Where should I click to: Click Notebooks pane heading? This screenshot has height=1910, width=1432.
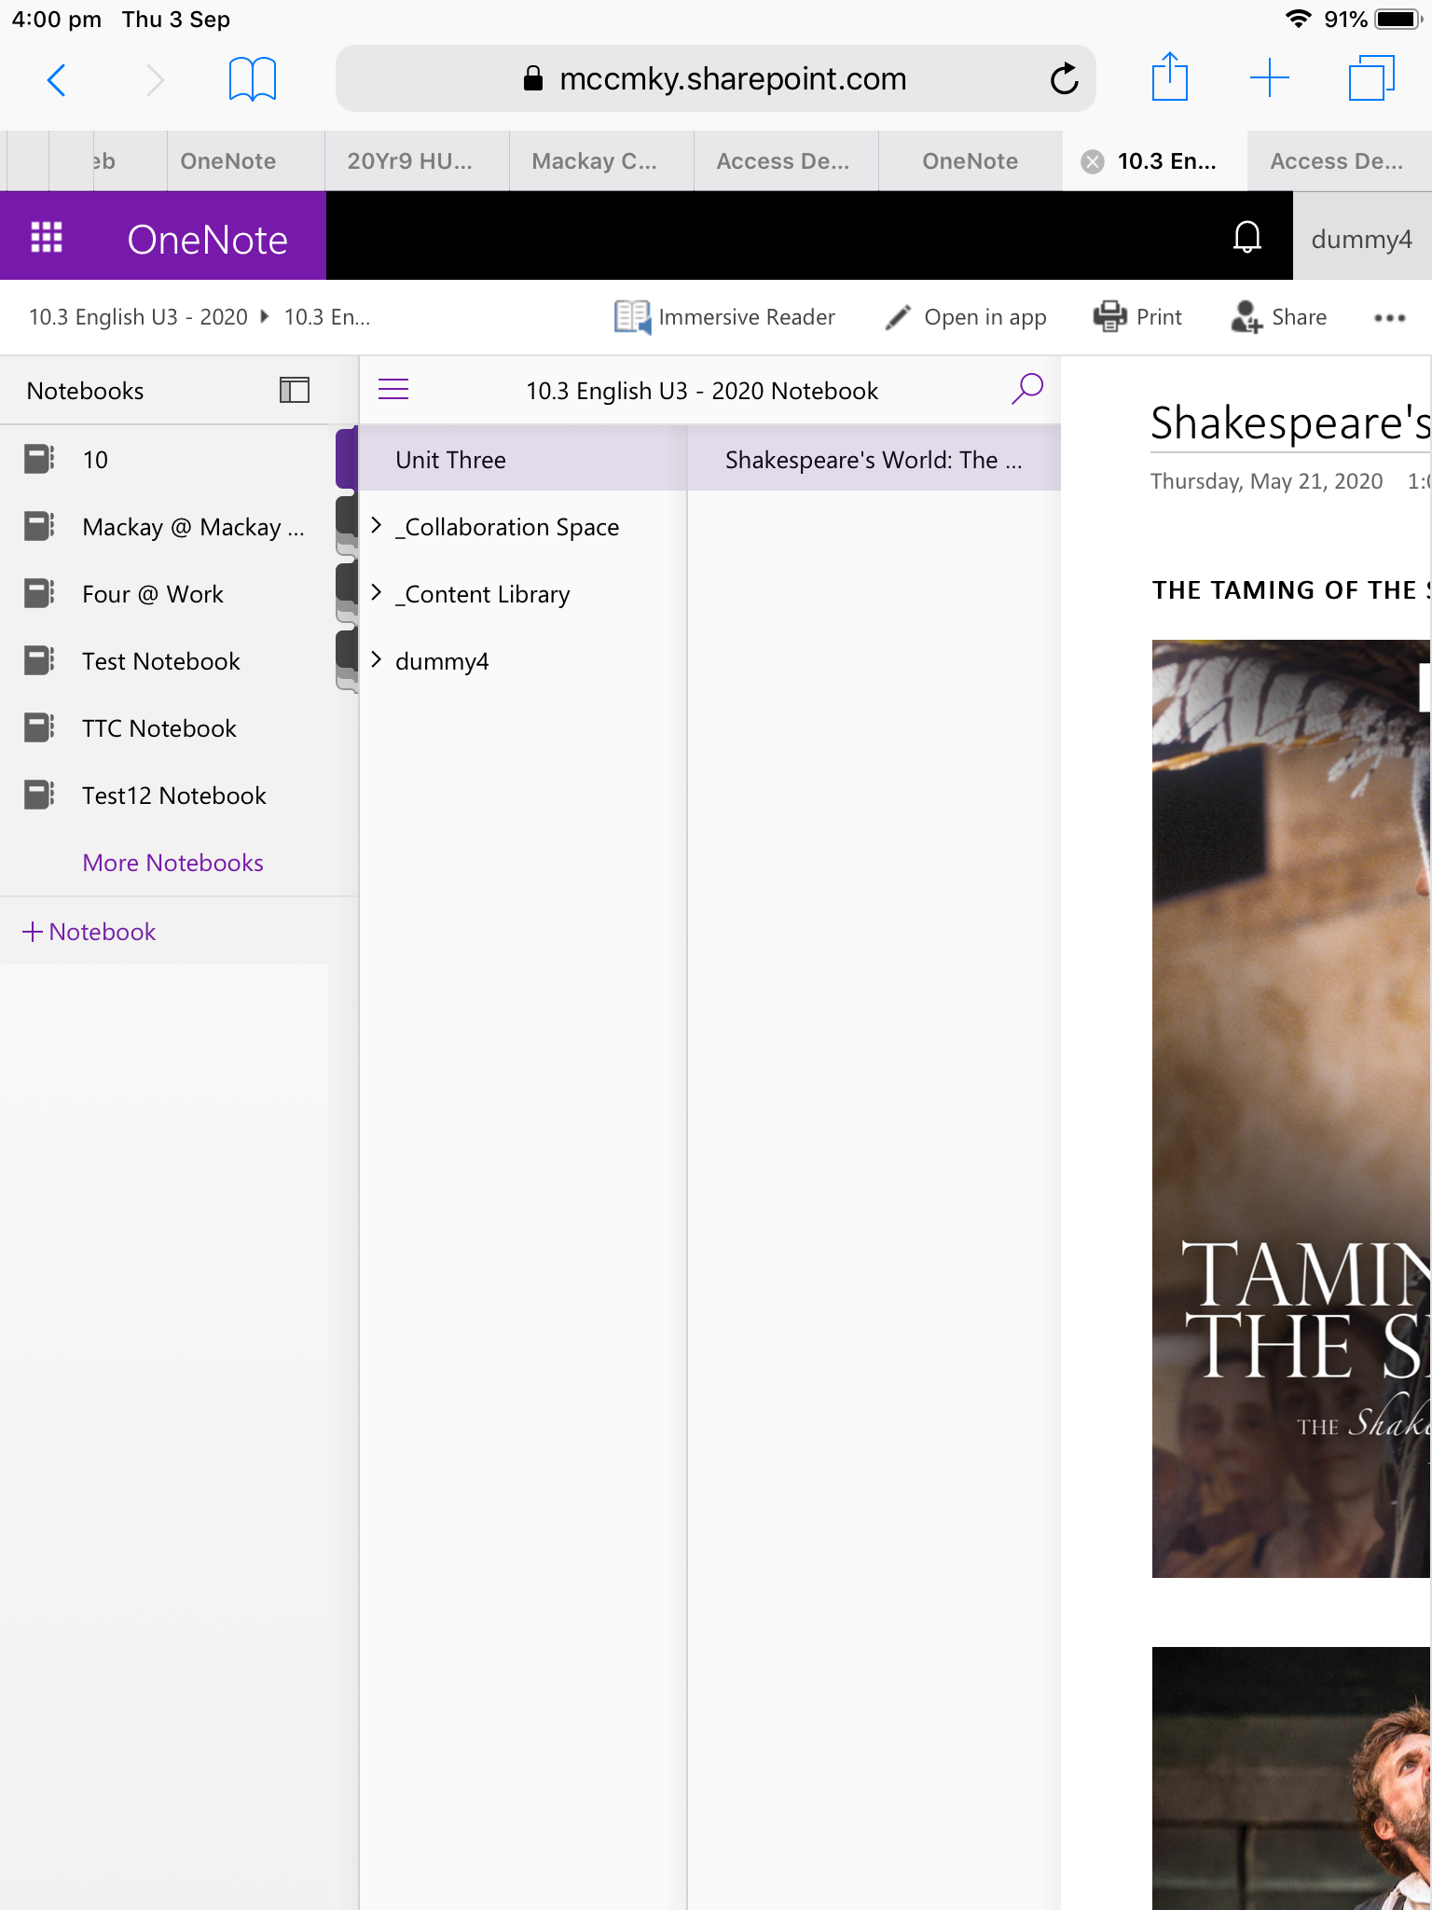pyautogui.click(x=85, y=391)
